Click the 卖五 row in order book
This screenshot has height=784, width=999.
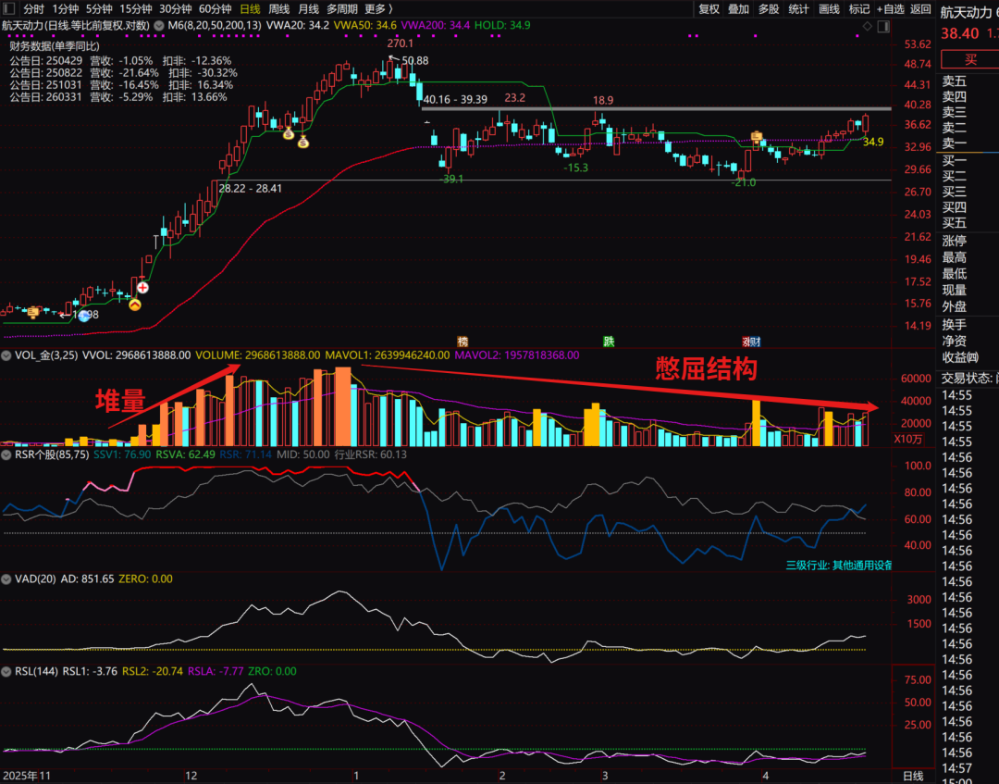pyautogui.click(x=955, y=81)
